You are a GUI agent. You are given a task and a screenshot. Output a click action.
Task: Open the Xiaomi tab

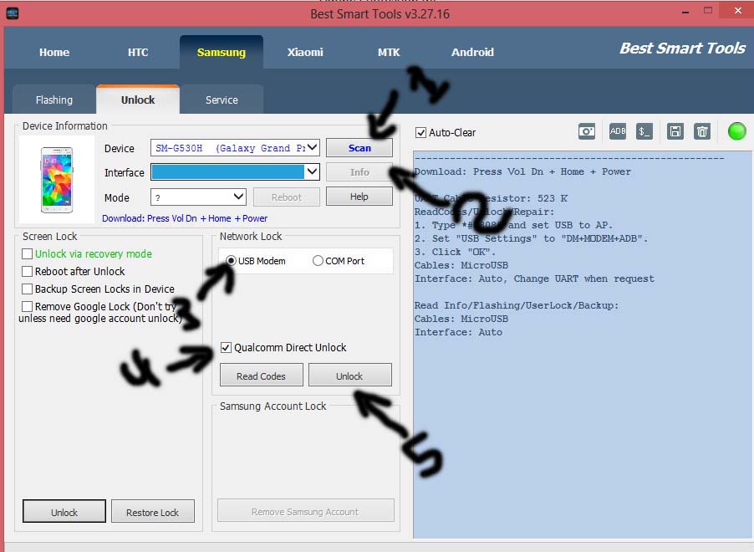(305, 52)
